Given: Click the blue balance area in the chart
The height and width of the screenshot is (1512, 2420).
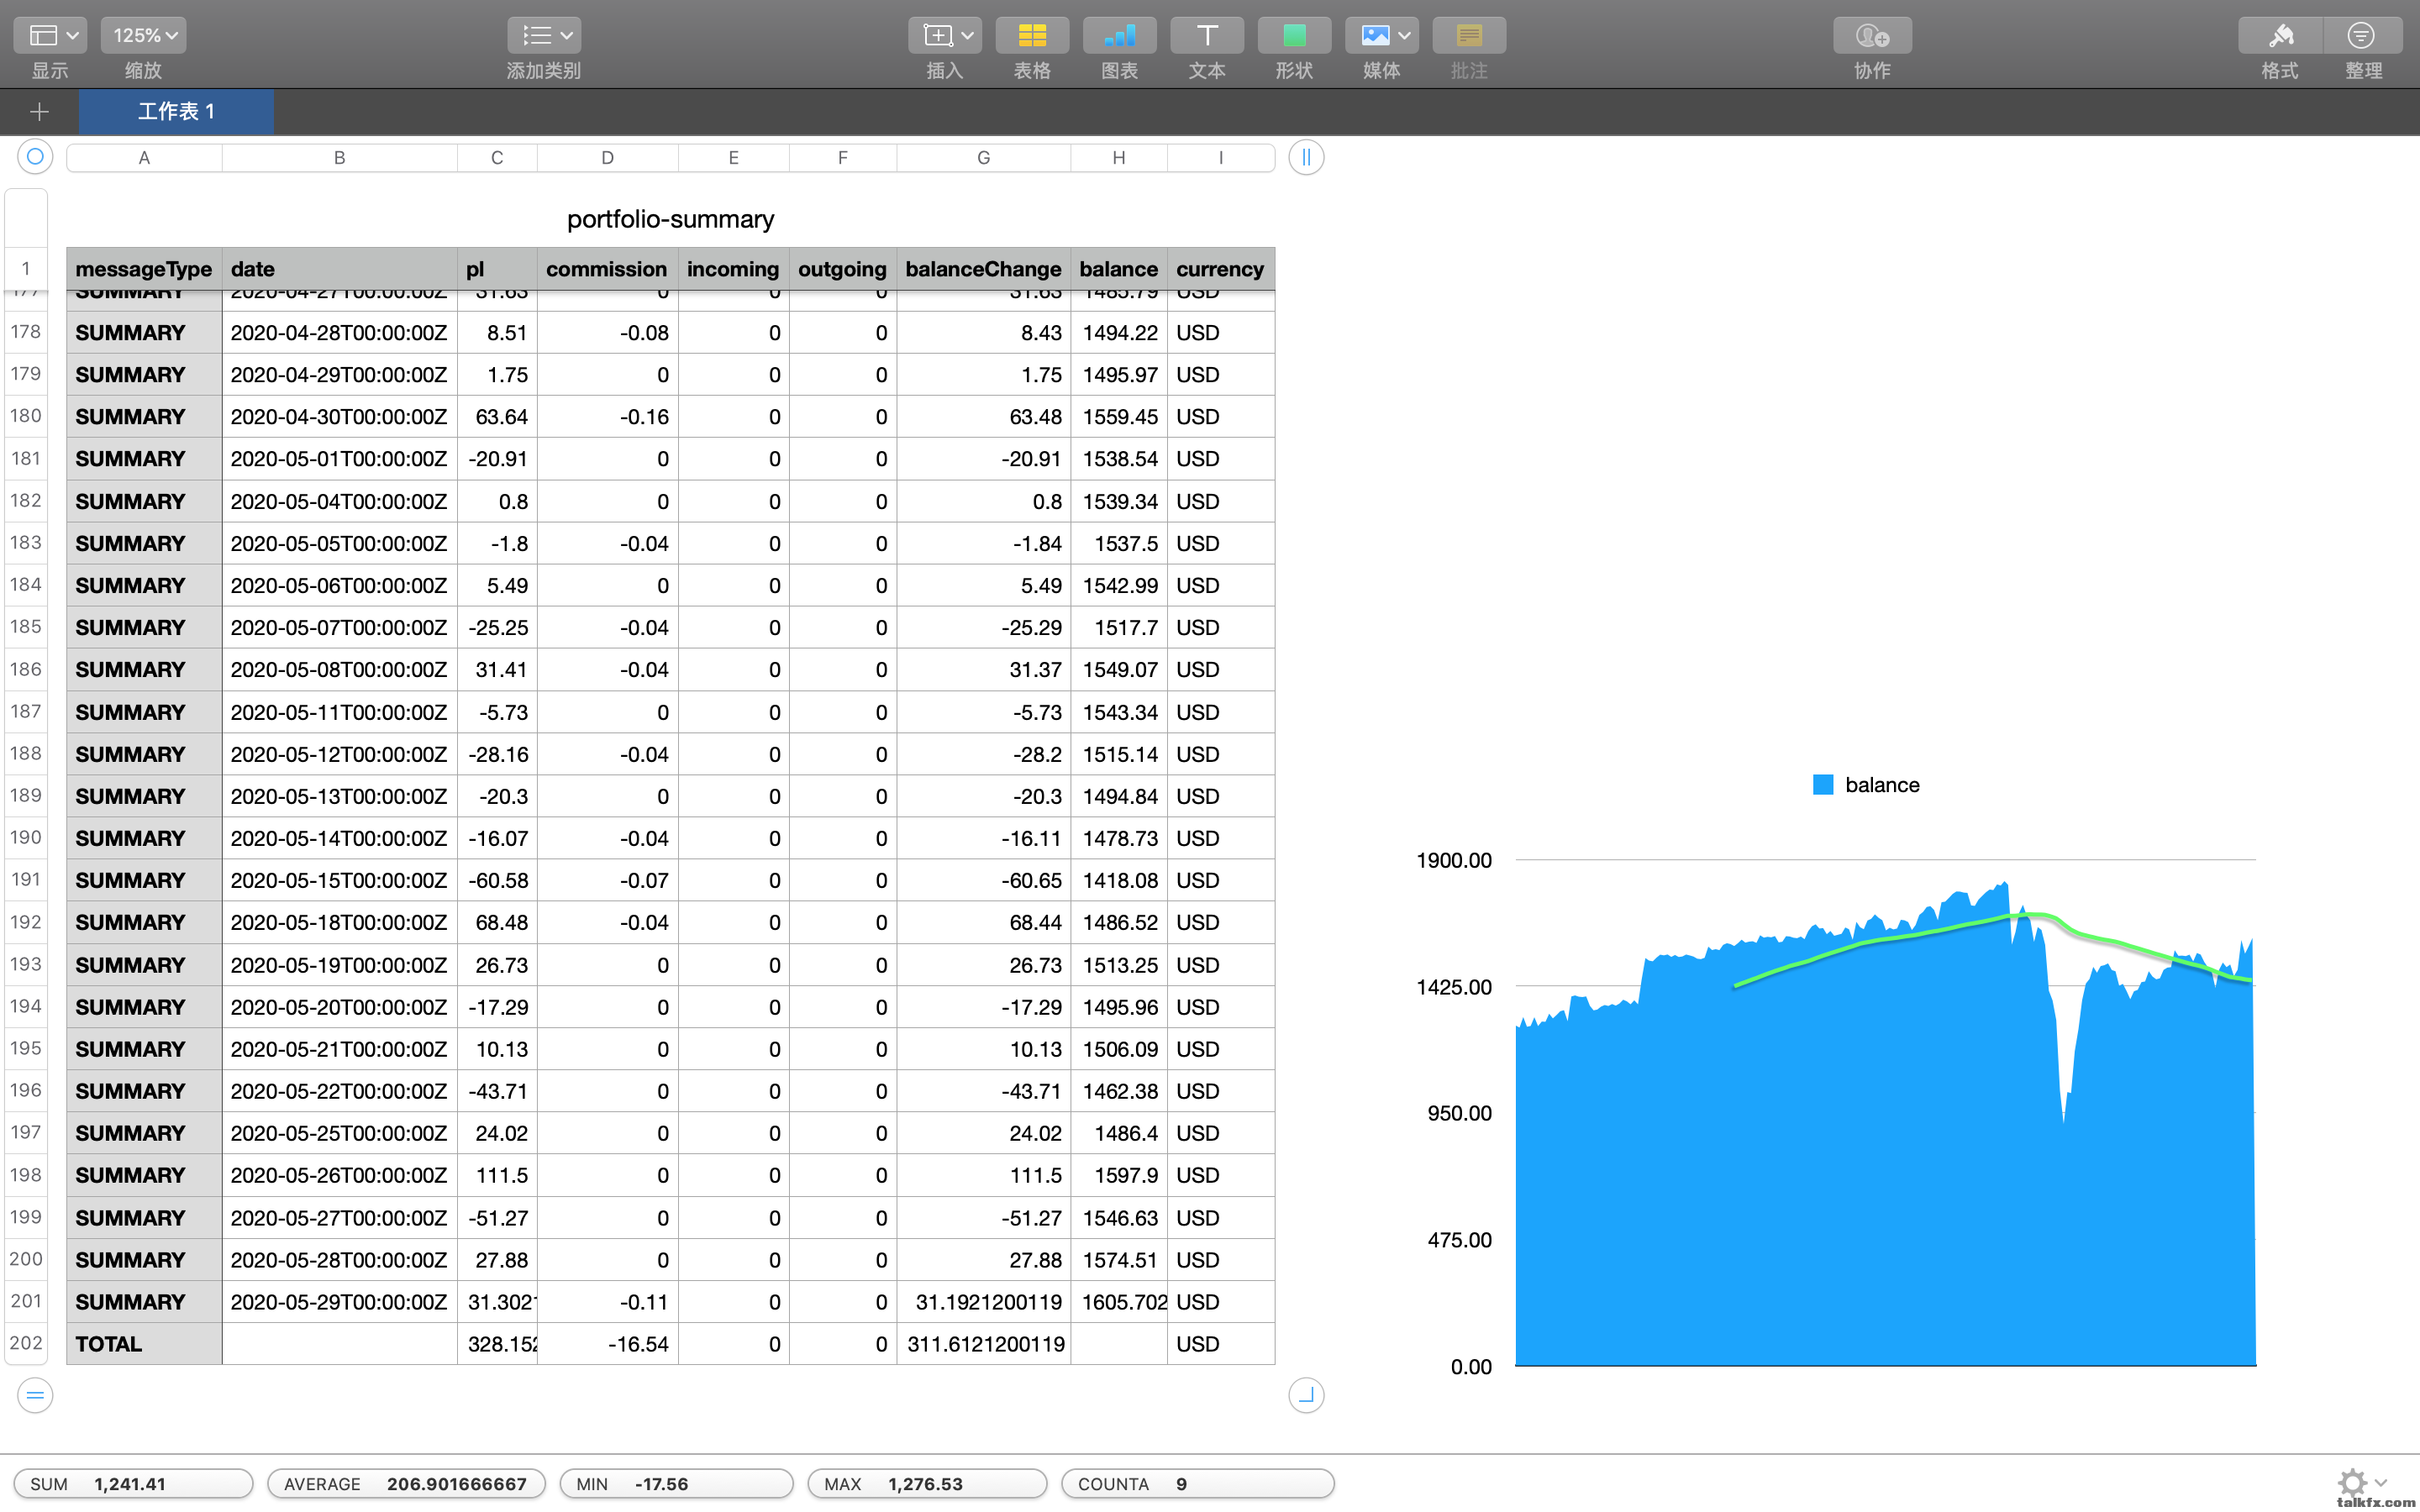Looking at the screenshot, I should [x=1800, y=1180].
